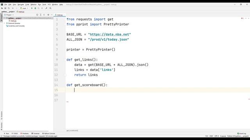Open the https://data.nba.net link in code
This screenshot has width=250, height=140.
pyautogui.click(x=109, y=35)
